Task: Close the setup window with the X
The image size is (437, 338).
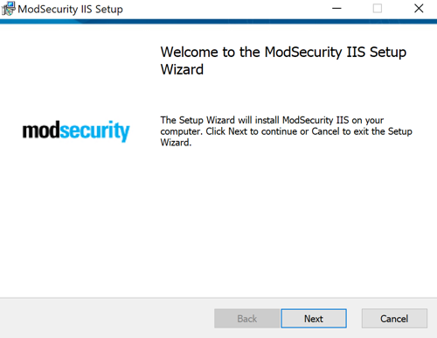Action: coord(419,9)
